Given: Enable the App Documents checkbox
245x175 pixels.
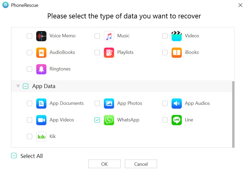Looking at the screenshot, I should (30, 104).
